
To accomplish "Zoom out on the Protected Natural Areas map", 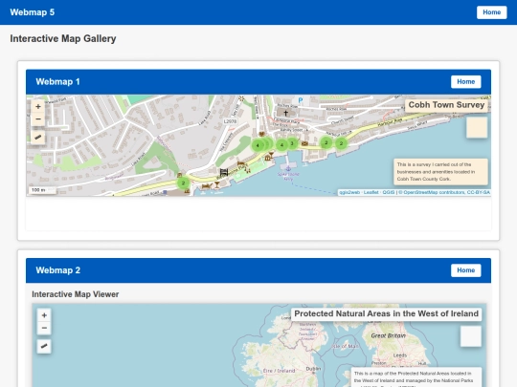I will pos(44,328).
